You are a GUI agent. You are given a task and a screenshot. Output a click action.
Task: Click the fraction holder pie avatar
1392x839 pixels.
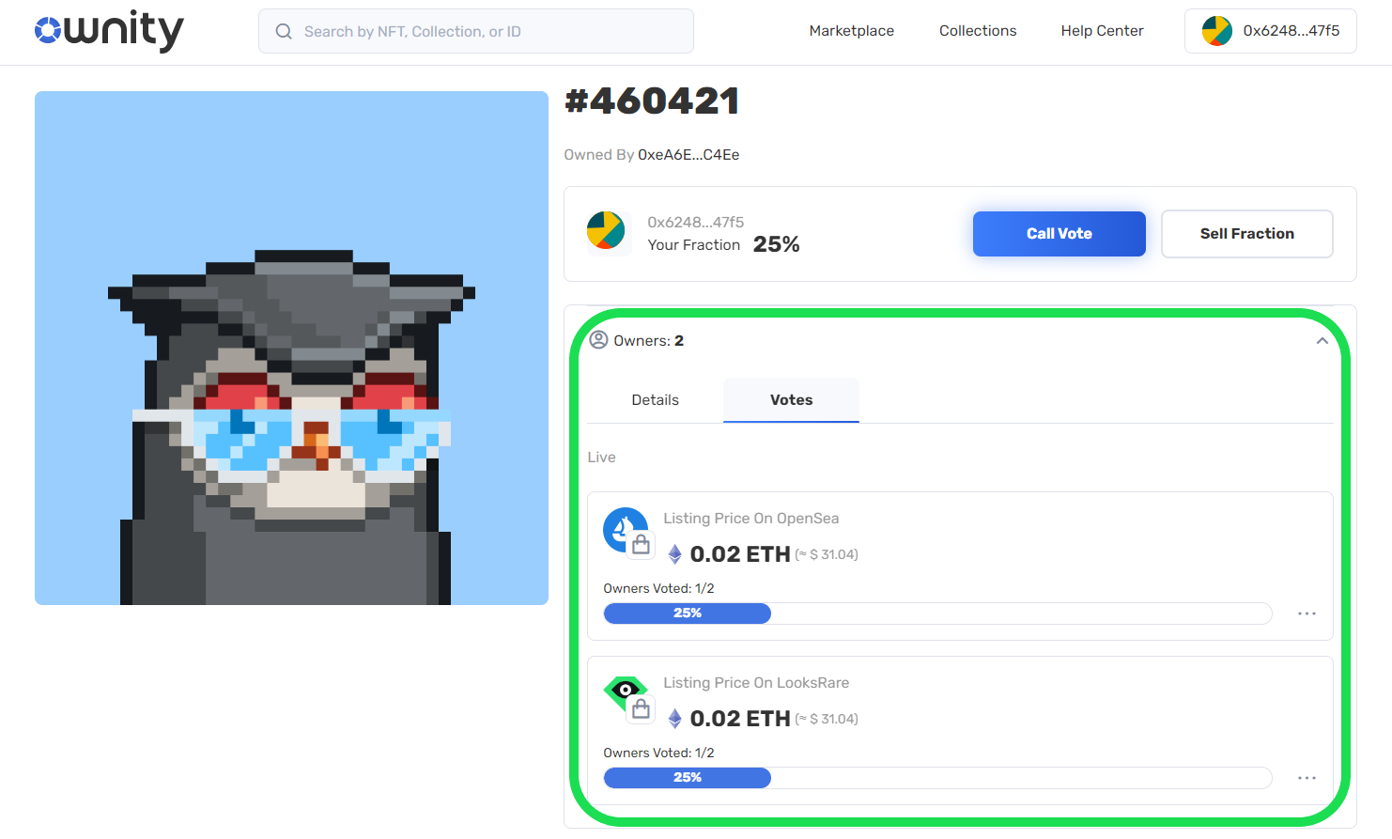606,231
